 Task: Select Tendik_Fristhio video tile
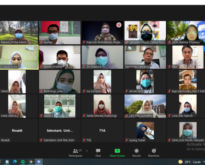[60, 57]
